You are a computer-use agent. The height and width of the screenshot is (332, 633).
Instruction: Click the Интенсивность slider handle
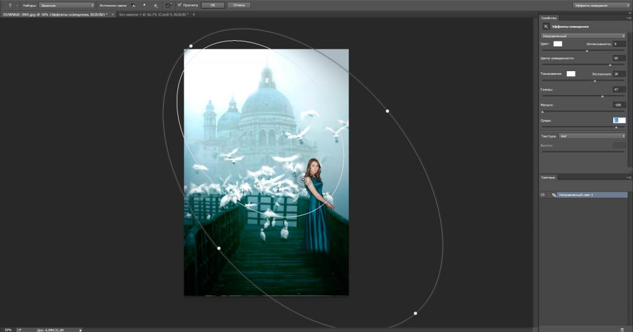point(587,51)
